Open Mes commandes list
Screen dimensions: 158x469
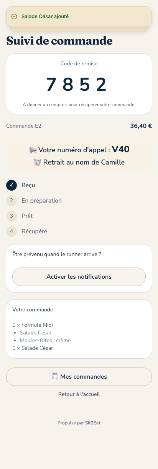point(79,377)
